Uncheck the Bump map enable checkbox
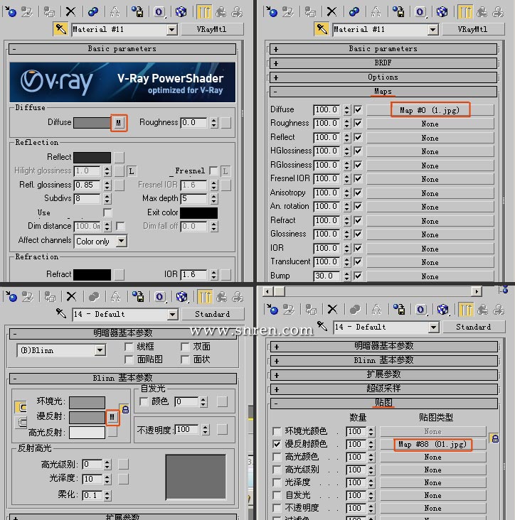The width and height of the screenshot is (515, 520). (358, 276)
